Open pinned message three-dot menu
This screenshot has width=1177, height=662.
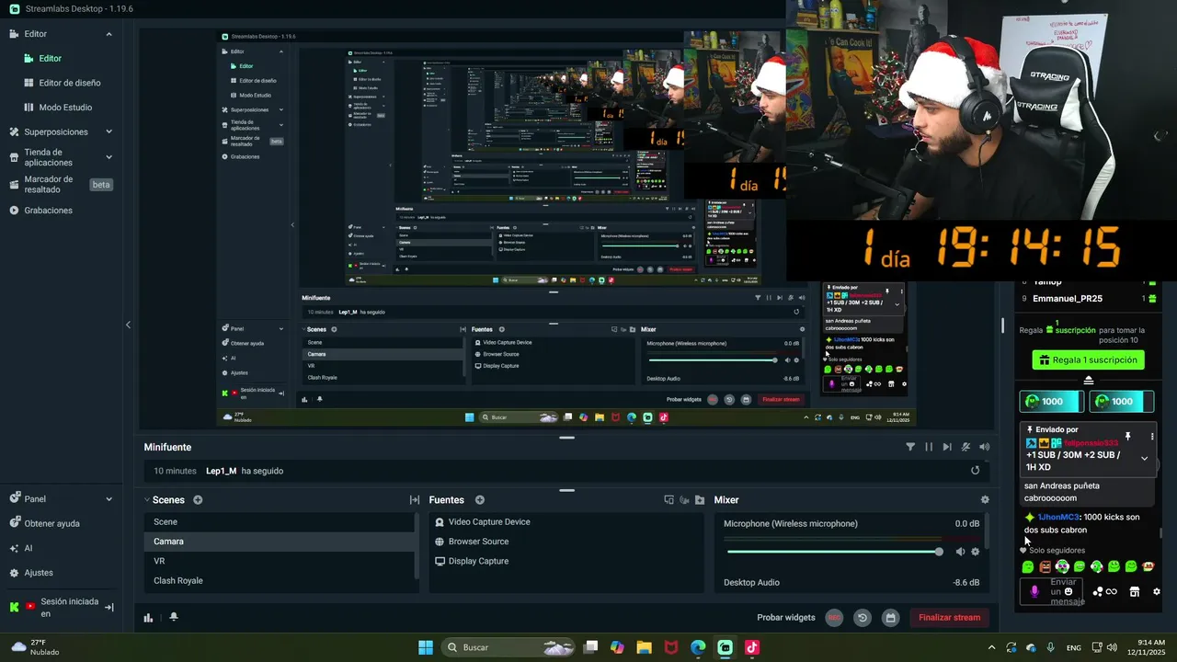coord(1151,437)
